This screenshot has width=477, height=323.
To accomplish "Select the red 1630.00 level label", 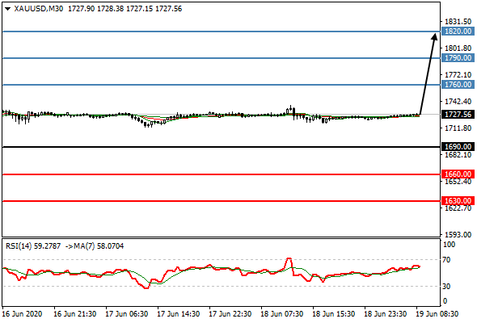I will tap(458, 201).
